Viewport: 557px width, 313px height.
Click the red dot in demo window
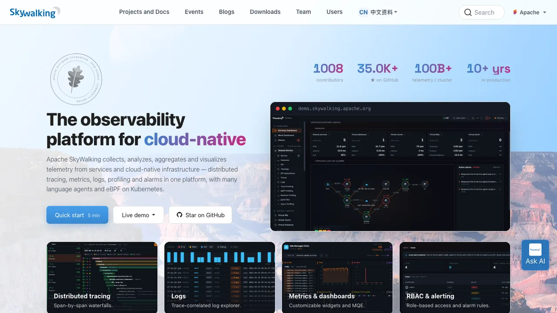point(278,109)
